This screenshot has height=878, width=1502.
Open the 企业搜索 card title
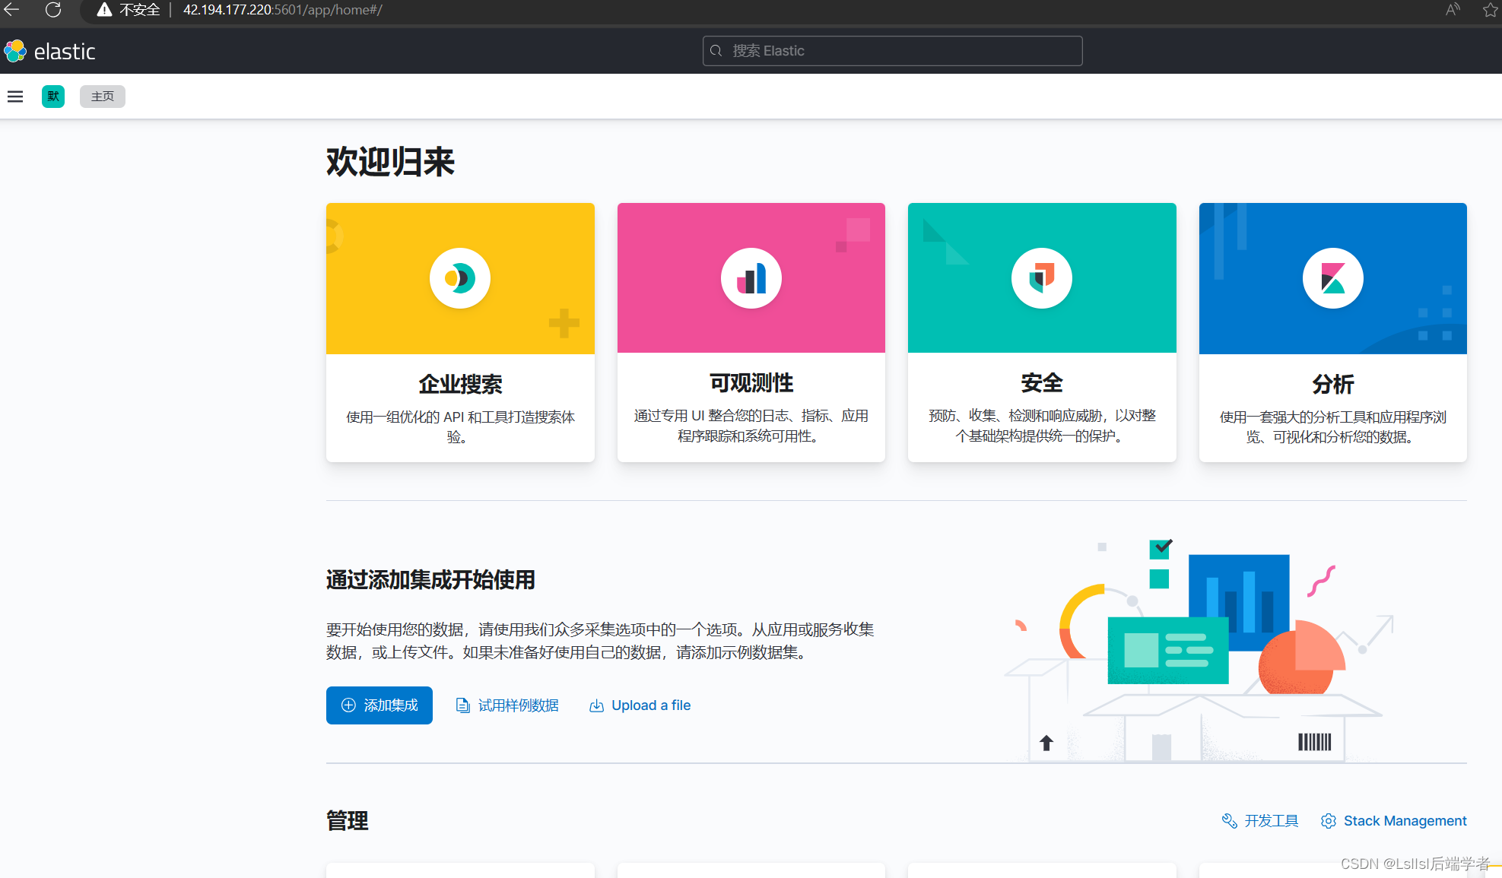[460, 384]
